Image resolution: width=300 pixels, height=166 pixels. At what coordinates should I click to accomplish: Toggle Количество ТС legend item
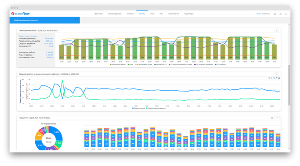pos(160,65)
